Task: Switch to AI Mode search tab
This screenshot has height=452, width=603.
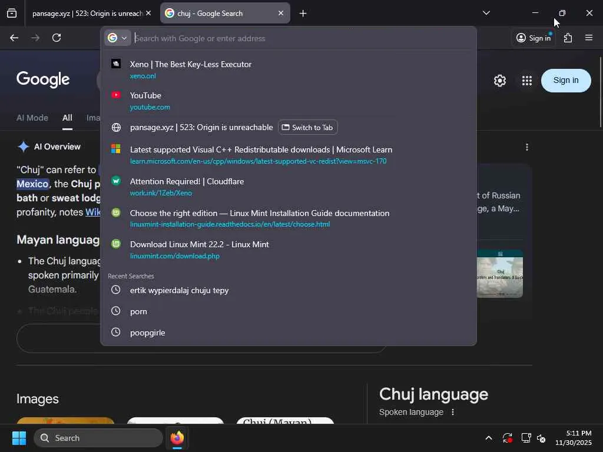Action: [32, 118]
